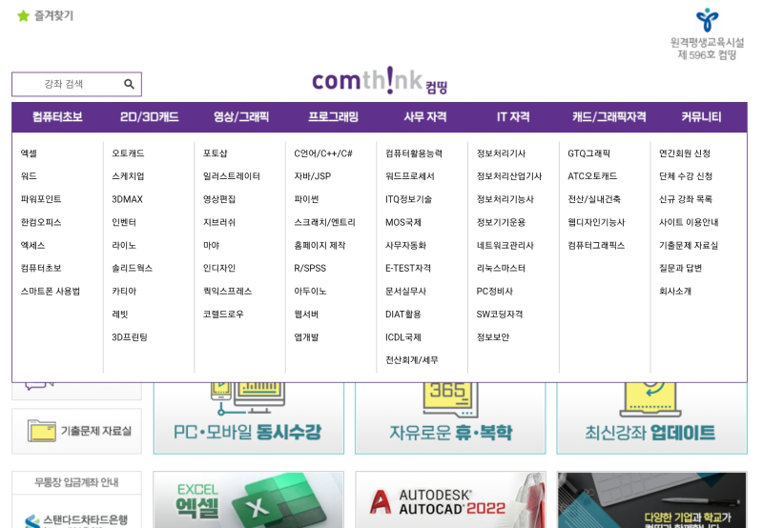Viewport: 763px width, 528px height.
Task: Open 스마트폰 사용법 course link
Action: pyautogui.click(x=51, y=292)
